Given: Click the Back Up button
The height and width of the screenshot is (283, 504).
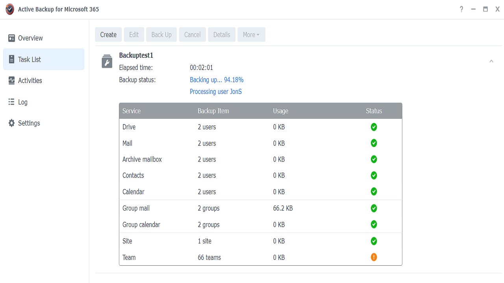Looking at the screenshot, I should pyautogui.click(x=161, y=35).
